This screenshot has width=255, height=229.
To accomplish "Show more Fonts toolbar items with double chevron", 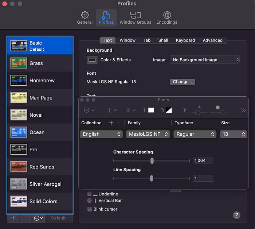I will [243, 110].
